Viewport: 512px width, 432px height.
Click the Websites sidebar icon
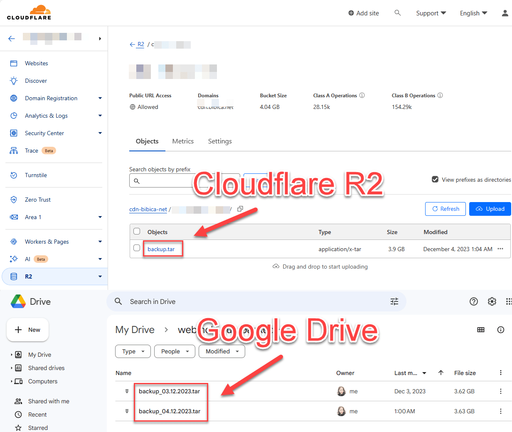click(x=14, y=63)
